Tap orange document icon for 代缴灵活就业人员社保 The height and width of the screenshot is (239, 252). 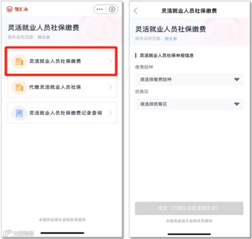(19, 87)
